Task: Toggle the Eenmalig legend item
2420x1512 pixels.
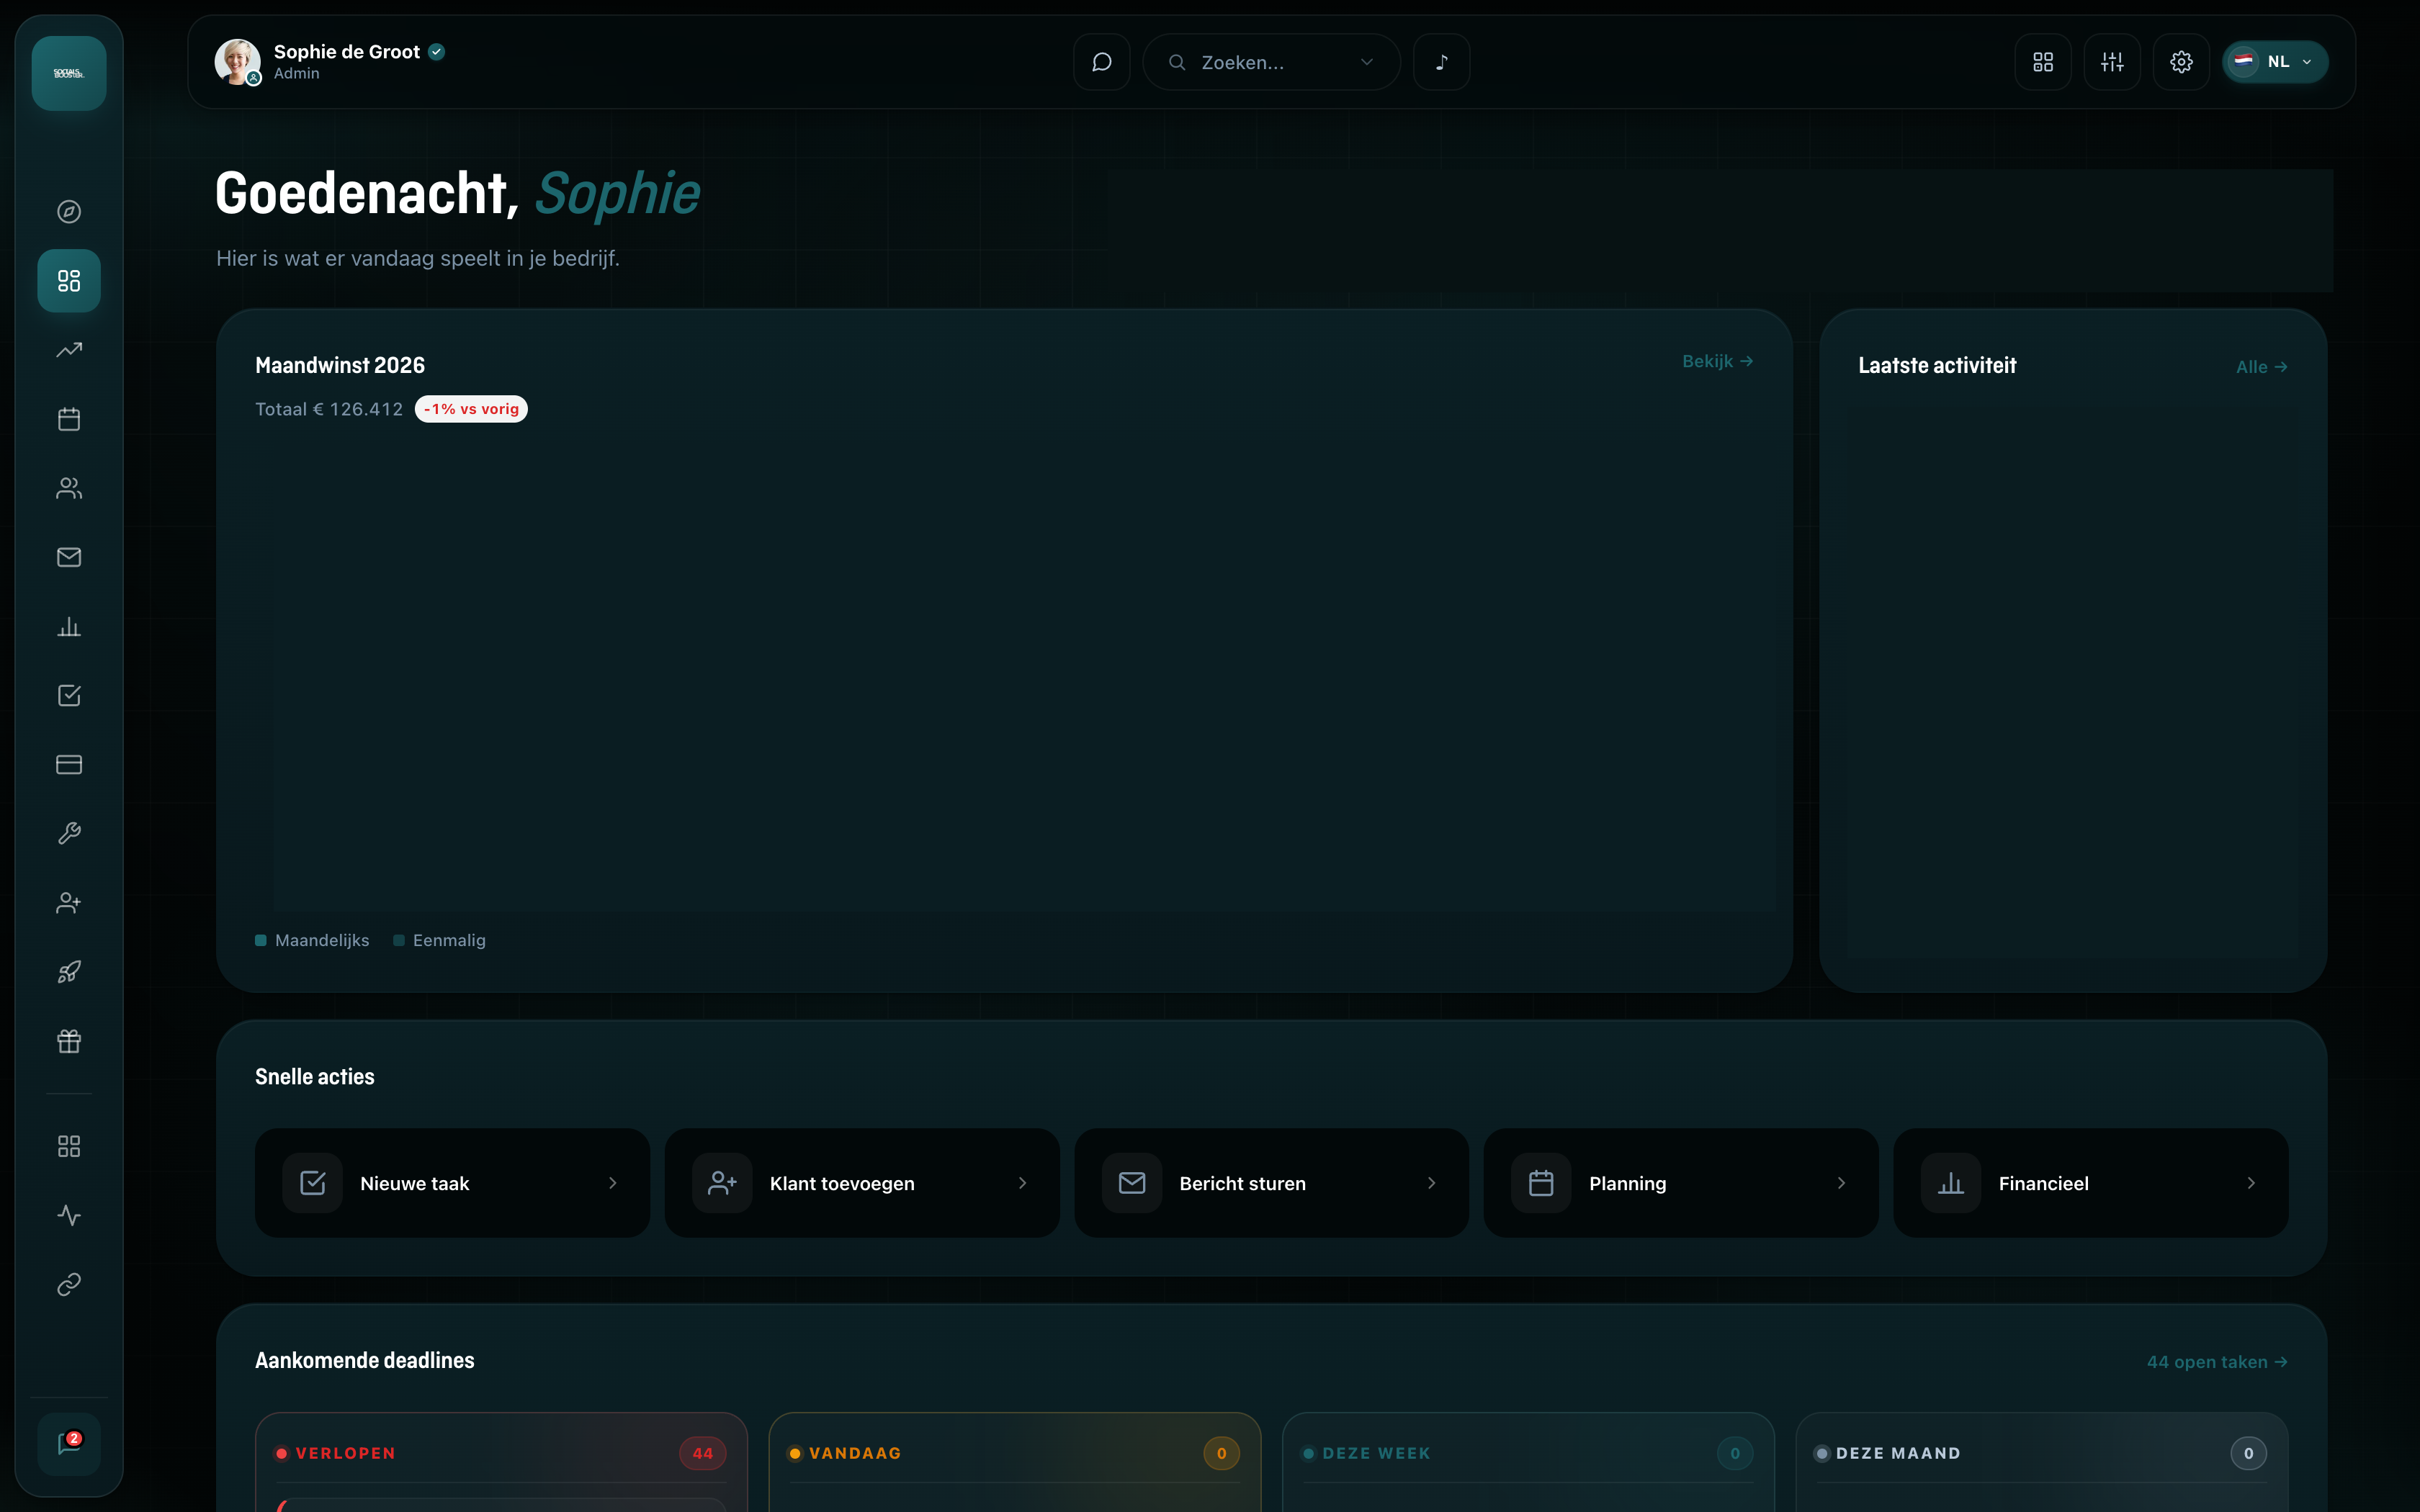Action: tap(439, 940)
